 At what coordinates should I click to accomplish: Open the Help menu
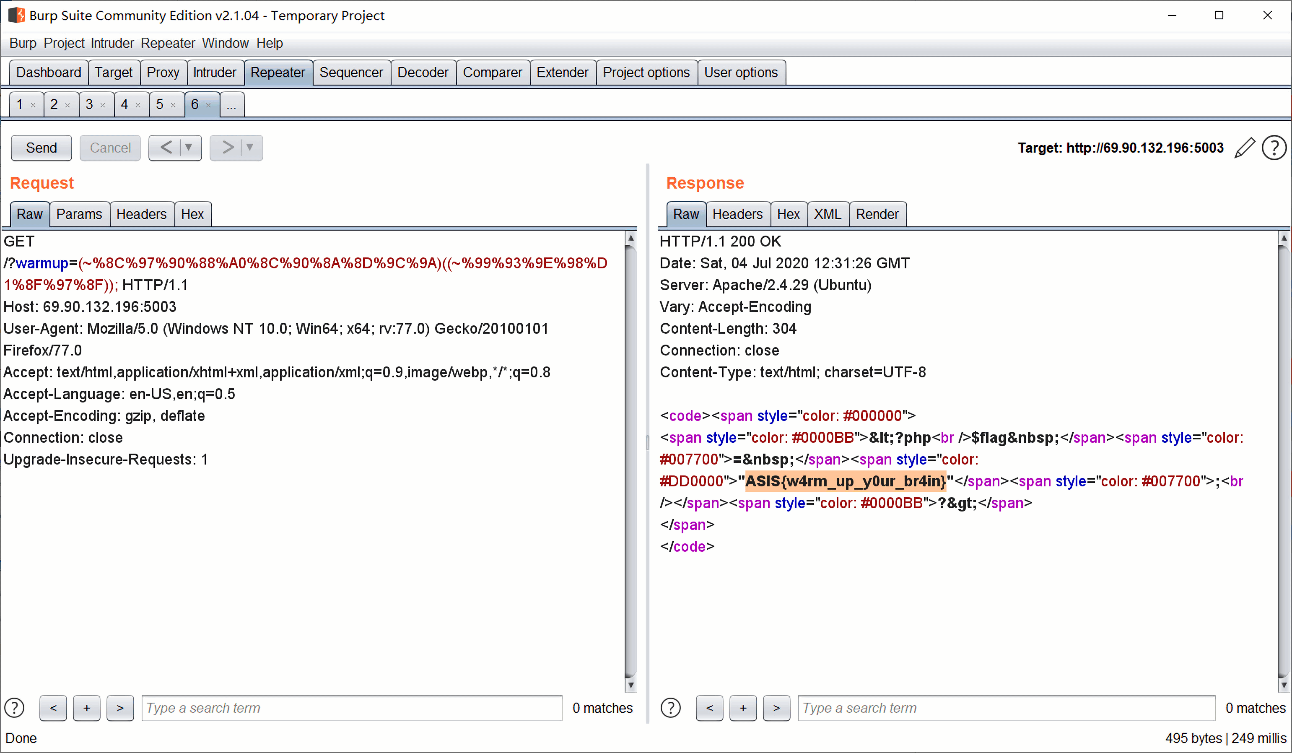tap(270, 43)
